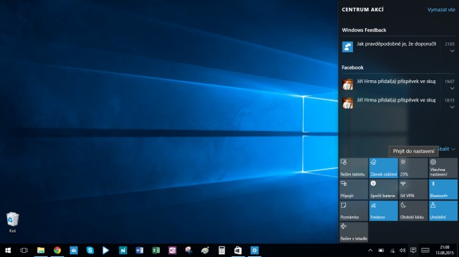Click the avatar on 18:15 Facebook notification

tap(347, 103)
